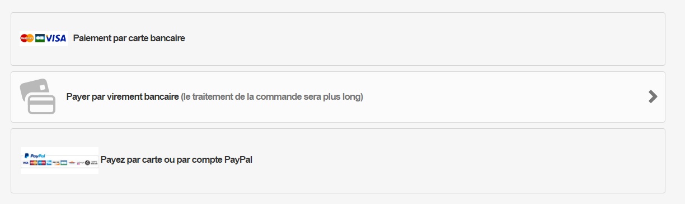Viewport: 685px width, 204px height.
Task: Click the small Mastercard badge in PayPal strip
Action: tap(34, 163)
